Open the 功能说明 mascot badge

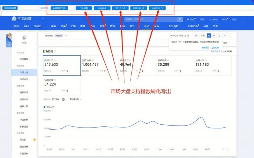pos(9,40)
